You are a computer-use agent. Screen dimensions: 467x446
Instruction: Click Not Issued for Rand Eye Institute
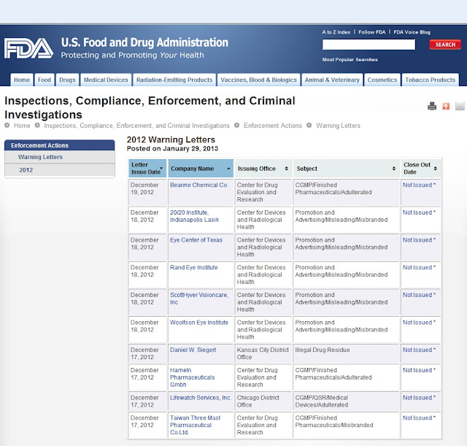click(x=419, y=268)
